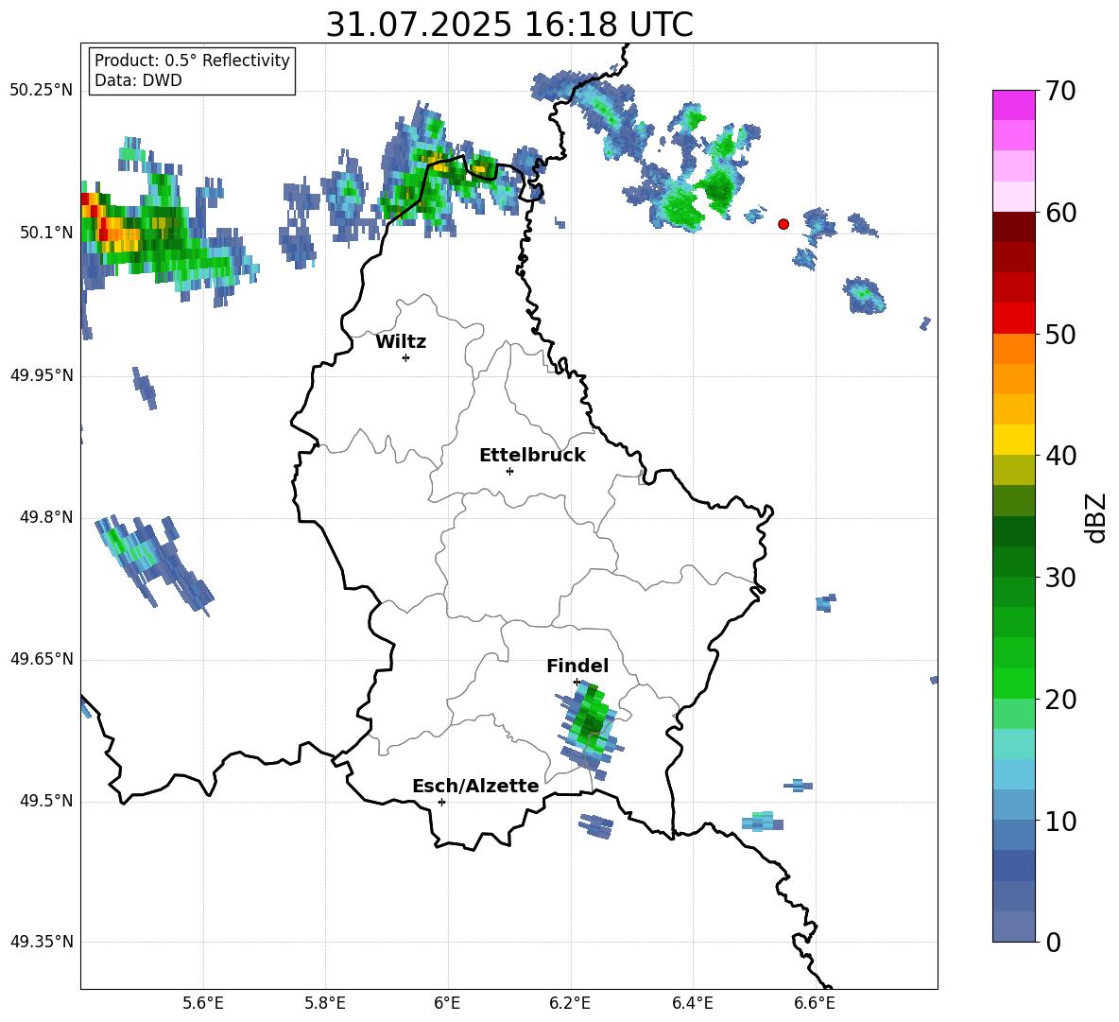Pick the olive colorbar segment below 40
This screenshot has height=1022, width=1119.
tap(1013, 470)
